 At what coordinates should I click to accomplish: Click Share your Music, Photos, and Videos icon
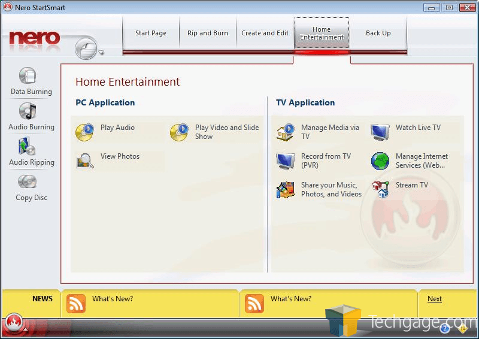pos(286,189)
